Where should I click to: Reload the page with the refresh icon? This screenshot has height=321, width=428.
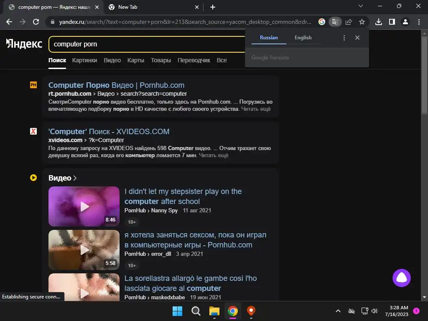click(36, 22)
